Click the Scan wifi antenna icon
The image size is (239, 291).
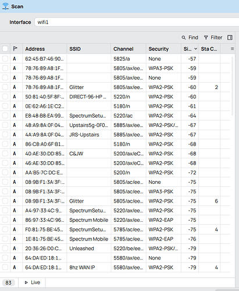5,6
